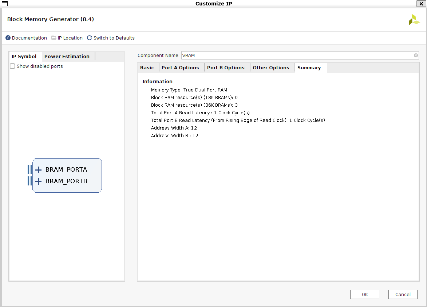Viewport: 427px width, 307px height.
Task: Click 'Total Port A Read Latency' line
Action: 200,112
